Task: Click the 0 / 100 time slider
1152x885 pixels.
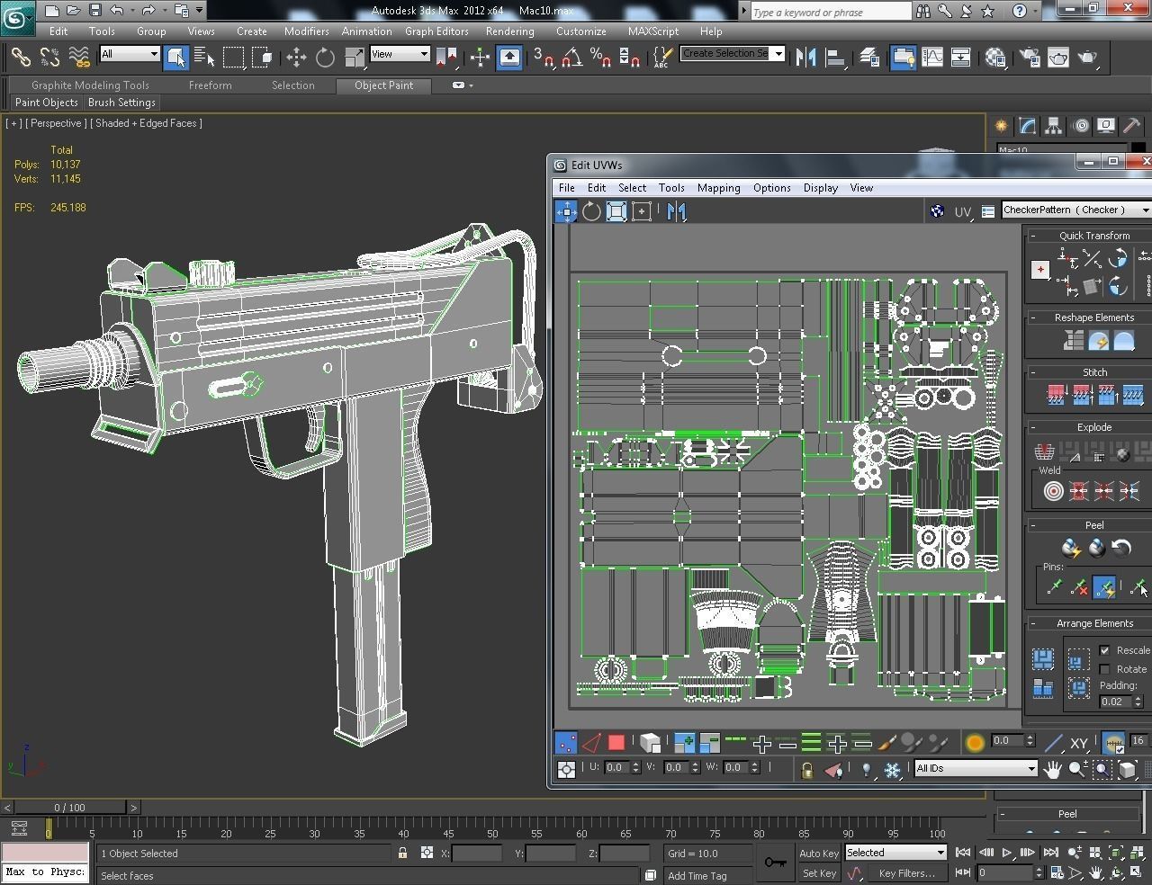Action: (x=70, y=808)
